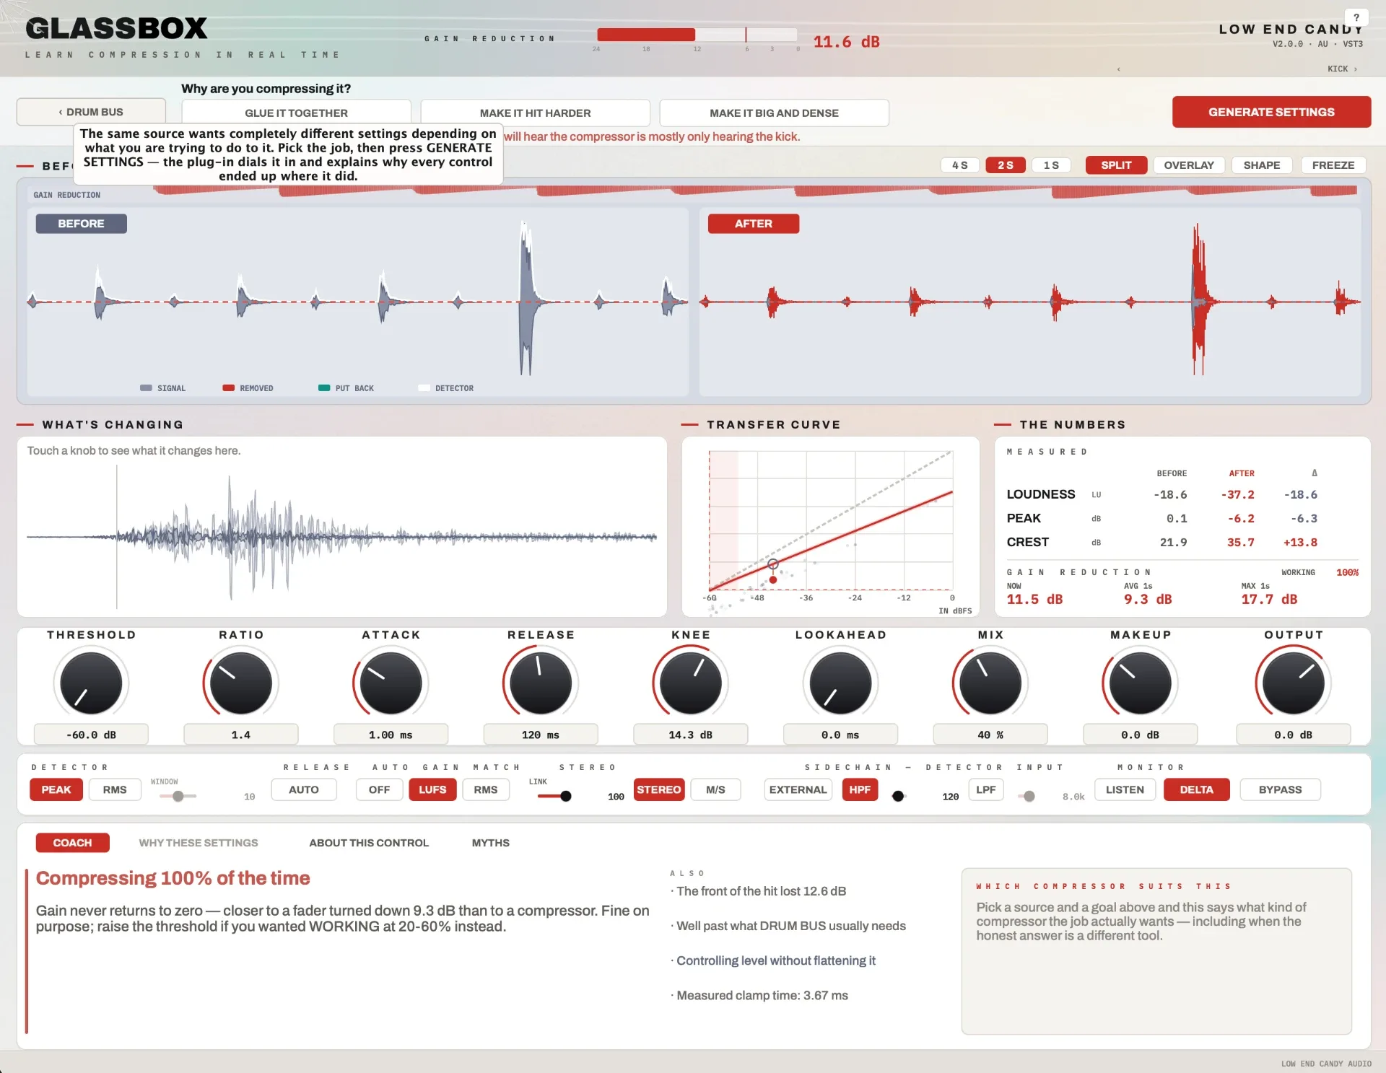The height and width of the screenshot is (1073, 1386).
Task: Click the gain reduction meter bar
Action: (697, 35)
